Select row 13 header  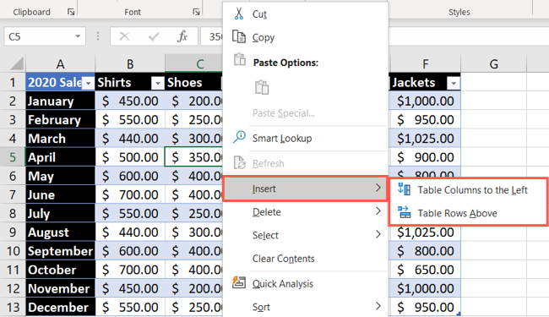(13, 307)
